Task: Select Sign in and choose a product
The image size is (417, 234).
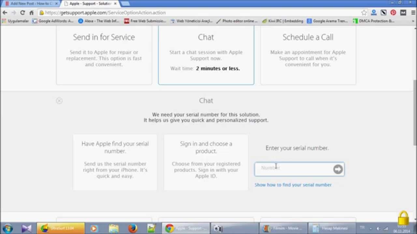Action: pos(206,162)
